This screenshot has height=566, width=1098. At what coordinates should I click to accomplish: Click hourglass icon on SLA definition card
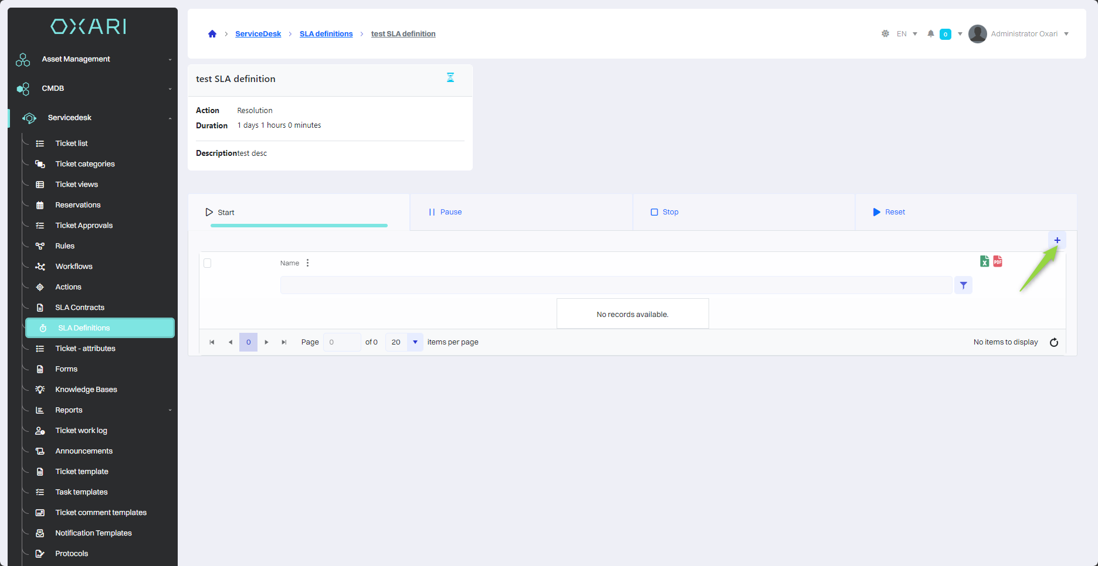click(x=450, y=78)
